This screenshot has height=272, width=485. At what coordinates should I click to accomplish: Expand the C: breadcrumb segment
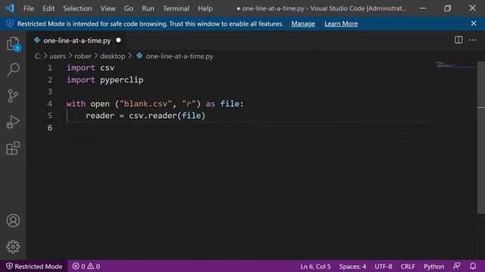[37, 56]
